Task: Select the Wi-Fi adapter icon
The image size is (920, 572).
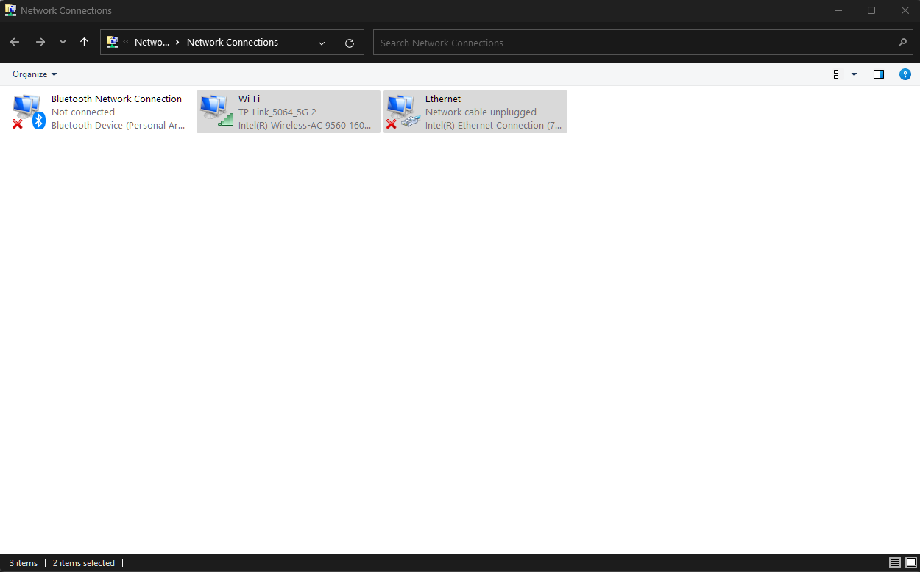Action: pos(216,112)
